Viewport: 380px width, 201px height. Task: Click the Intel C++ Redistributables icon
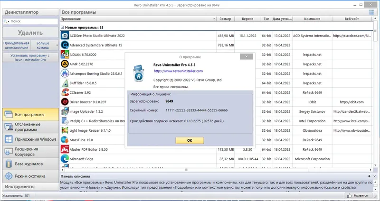(x=65, y=121)
